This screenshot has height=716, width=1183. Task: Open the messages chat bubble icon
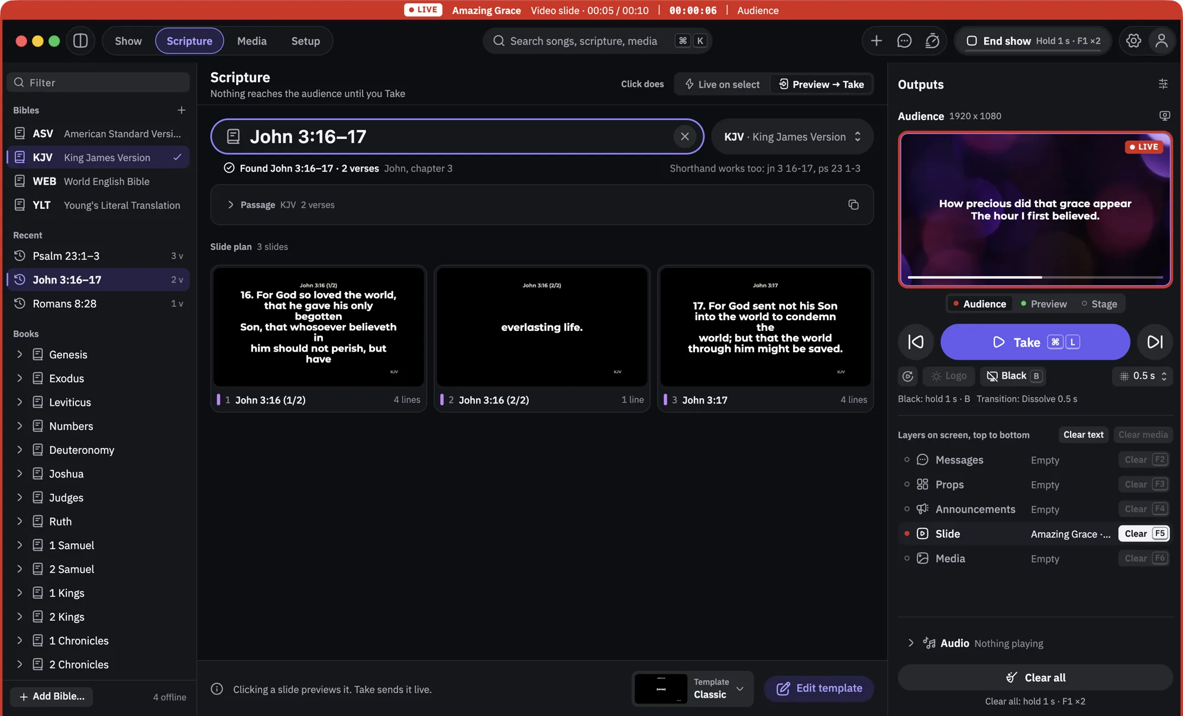[904, 41]
